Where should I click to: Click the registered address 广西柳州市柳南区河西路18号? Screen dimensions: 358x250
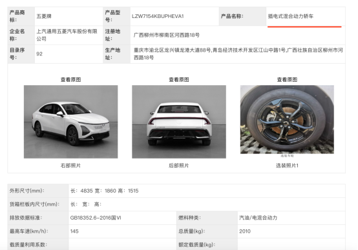(x=167, y=35)
